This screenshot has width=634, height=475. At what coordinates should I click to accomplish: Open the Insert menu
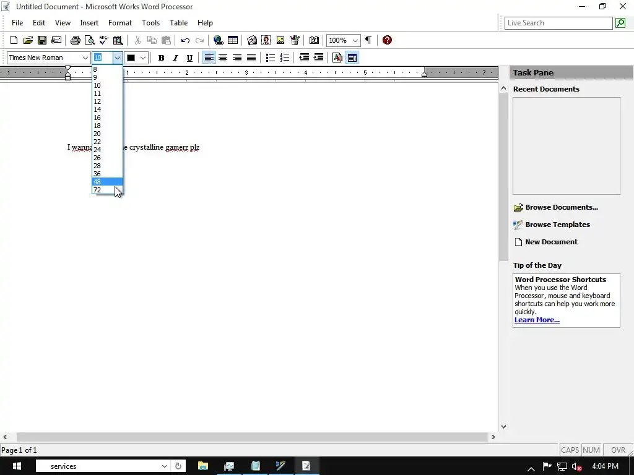coord(89,23)
